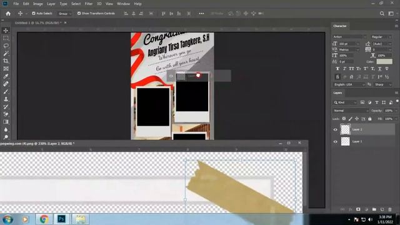This screenshot has height=225, width=400.
Task: Open font family Anton dropdown
Action: 349,37
